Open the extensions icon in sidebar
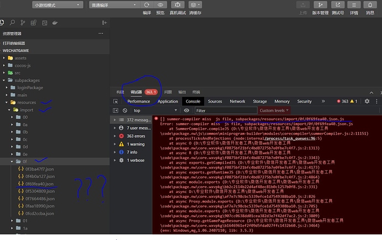Viewport: 382px width, 240px height. coord(33,23)
